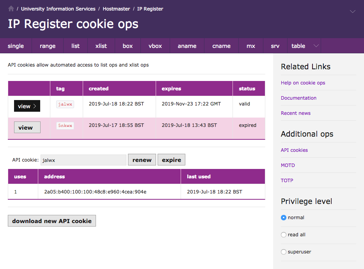
Task: Open Help on cookie ops link
Action: click(x=303, y=83)
